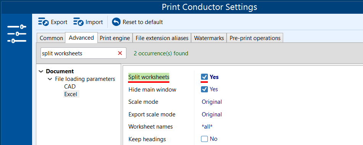Uncheck the Split worksheets checkbox
Screen dimensions: 363x145
click(x=204, y=77)
